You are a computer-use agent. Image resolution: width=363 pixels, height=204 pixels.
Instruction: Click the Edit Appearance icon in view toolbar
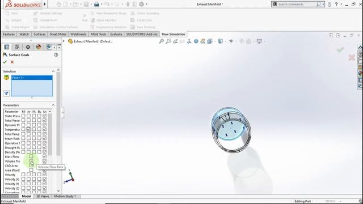click(x=242, y=41)
